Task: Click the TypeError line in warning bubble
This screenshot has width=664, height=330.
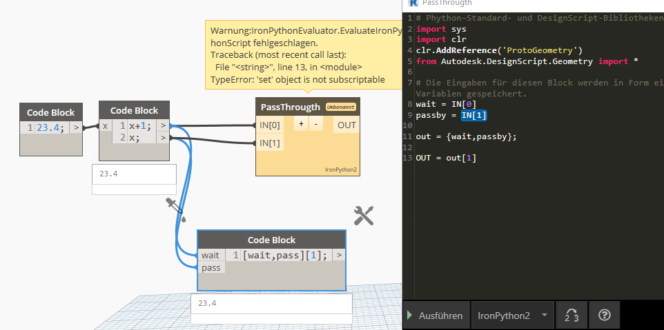Action: [x=297, y=79]
